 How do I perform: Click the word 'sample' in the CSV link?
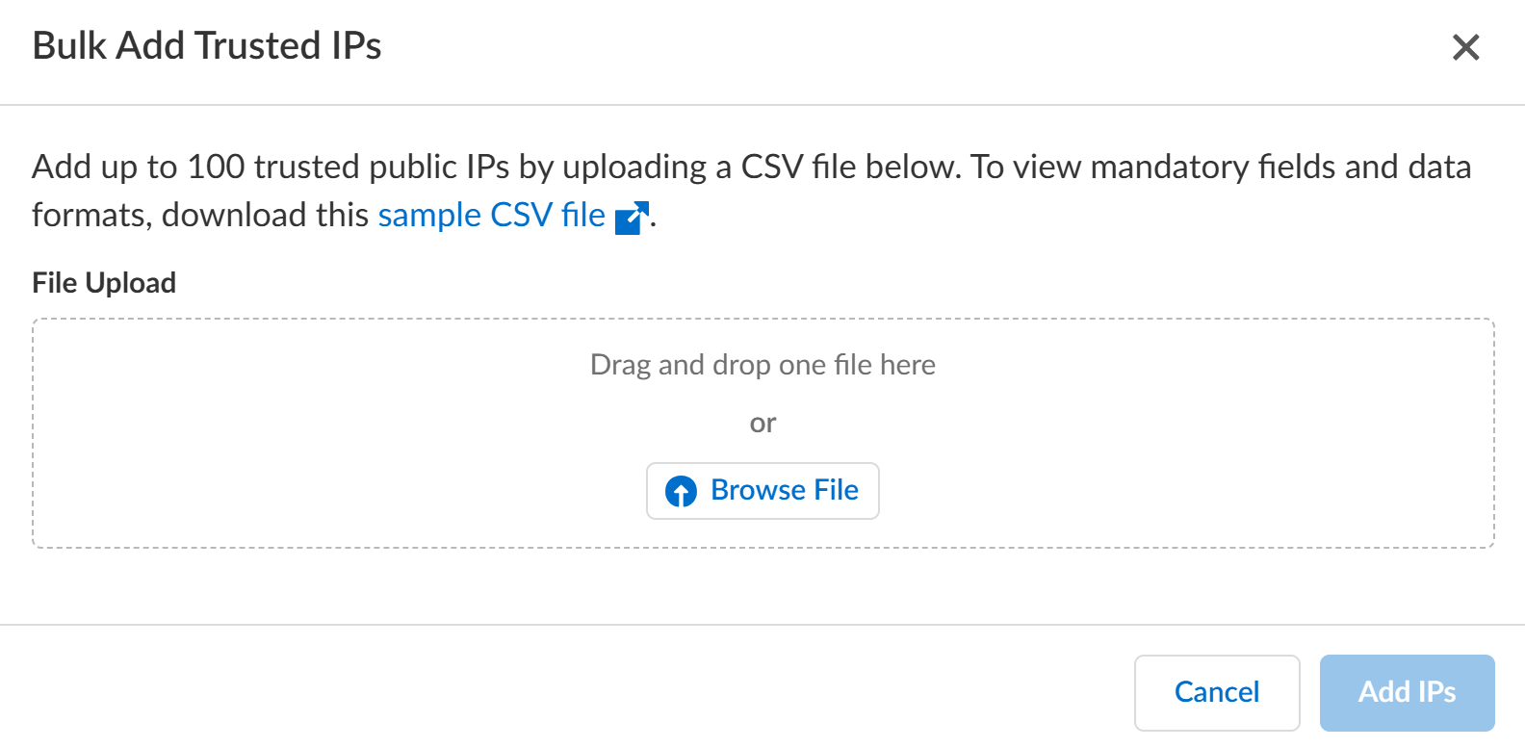tap(429, 215)
